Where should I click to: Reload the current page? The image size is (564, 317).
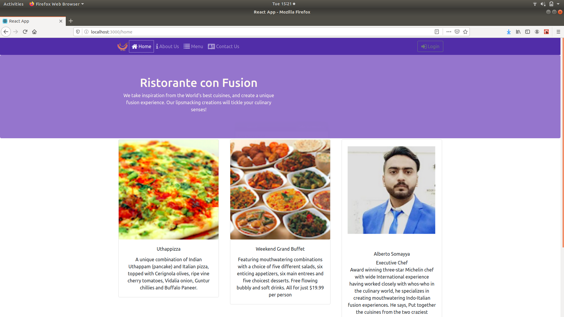tap(25, 32)
